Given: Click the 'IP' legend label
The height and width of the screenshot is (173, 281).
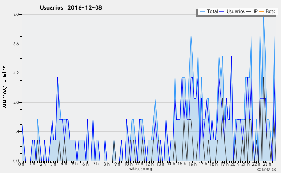Looking at the screenshot, I should coord(256,11).
